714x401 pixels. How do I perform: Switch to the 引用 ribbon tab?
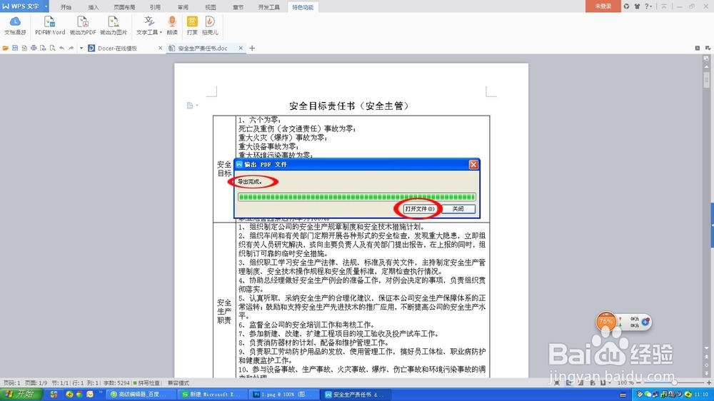pos(155,7)
